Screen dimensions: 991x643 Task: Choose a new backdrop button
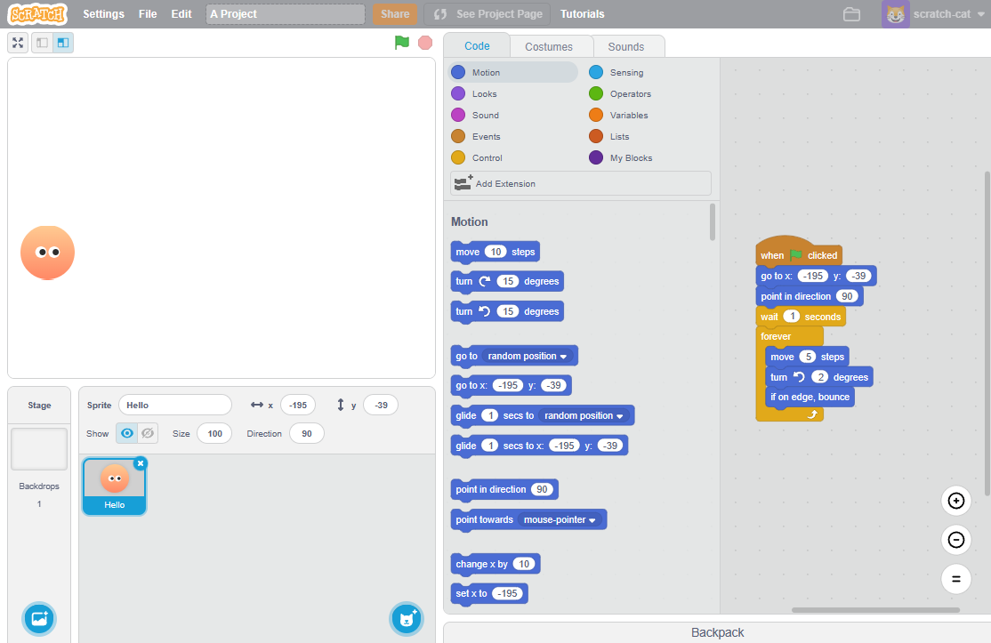pyautogui.click(x=39, y=619)
